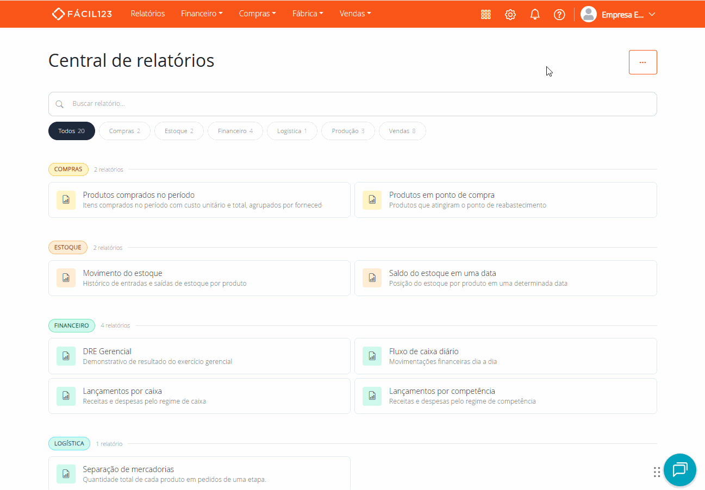Screen dimensions: 705x490
Task: Filter by Compras 2 chip
Action: 124,131
